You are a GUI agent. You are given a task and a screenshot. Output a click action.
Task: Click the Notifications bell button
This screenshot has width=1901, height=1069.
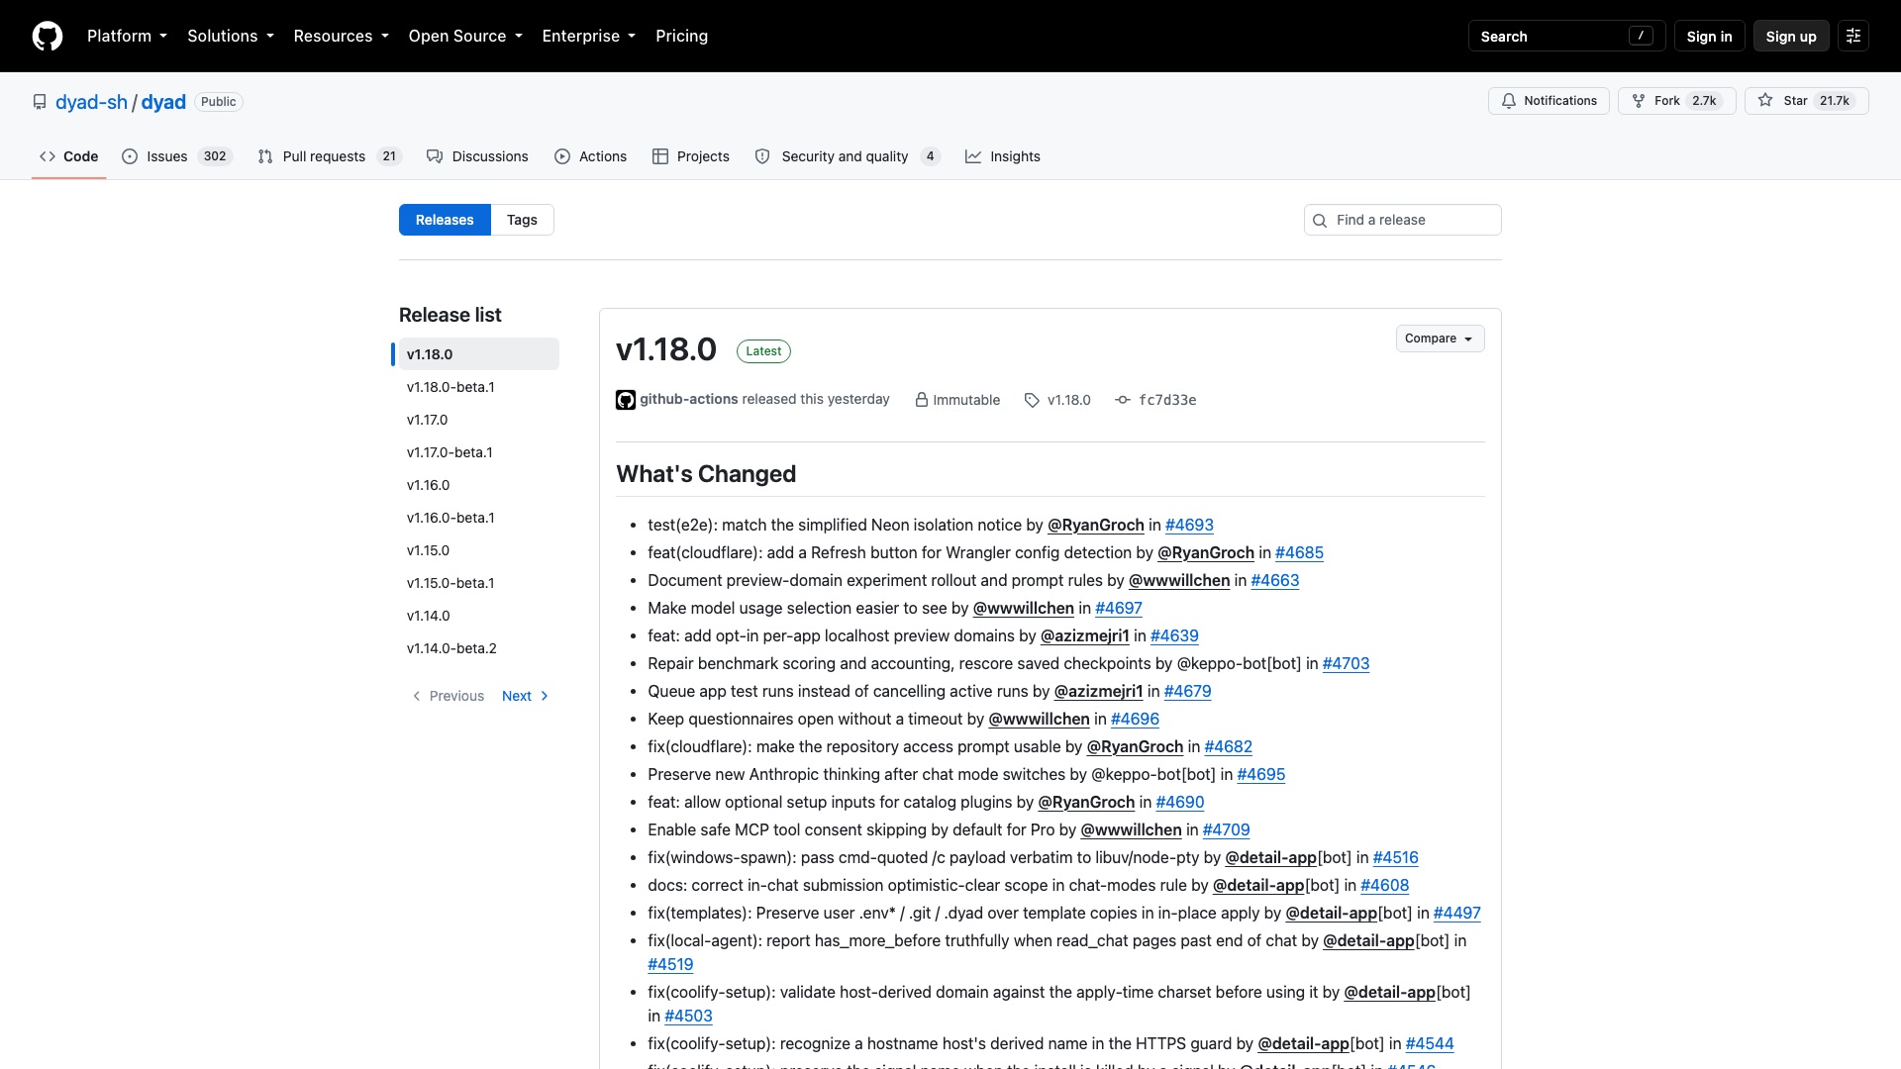click(x=1549, y=101)
